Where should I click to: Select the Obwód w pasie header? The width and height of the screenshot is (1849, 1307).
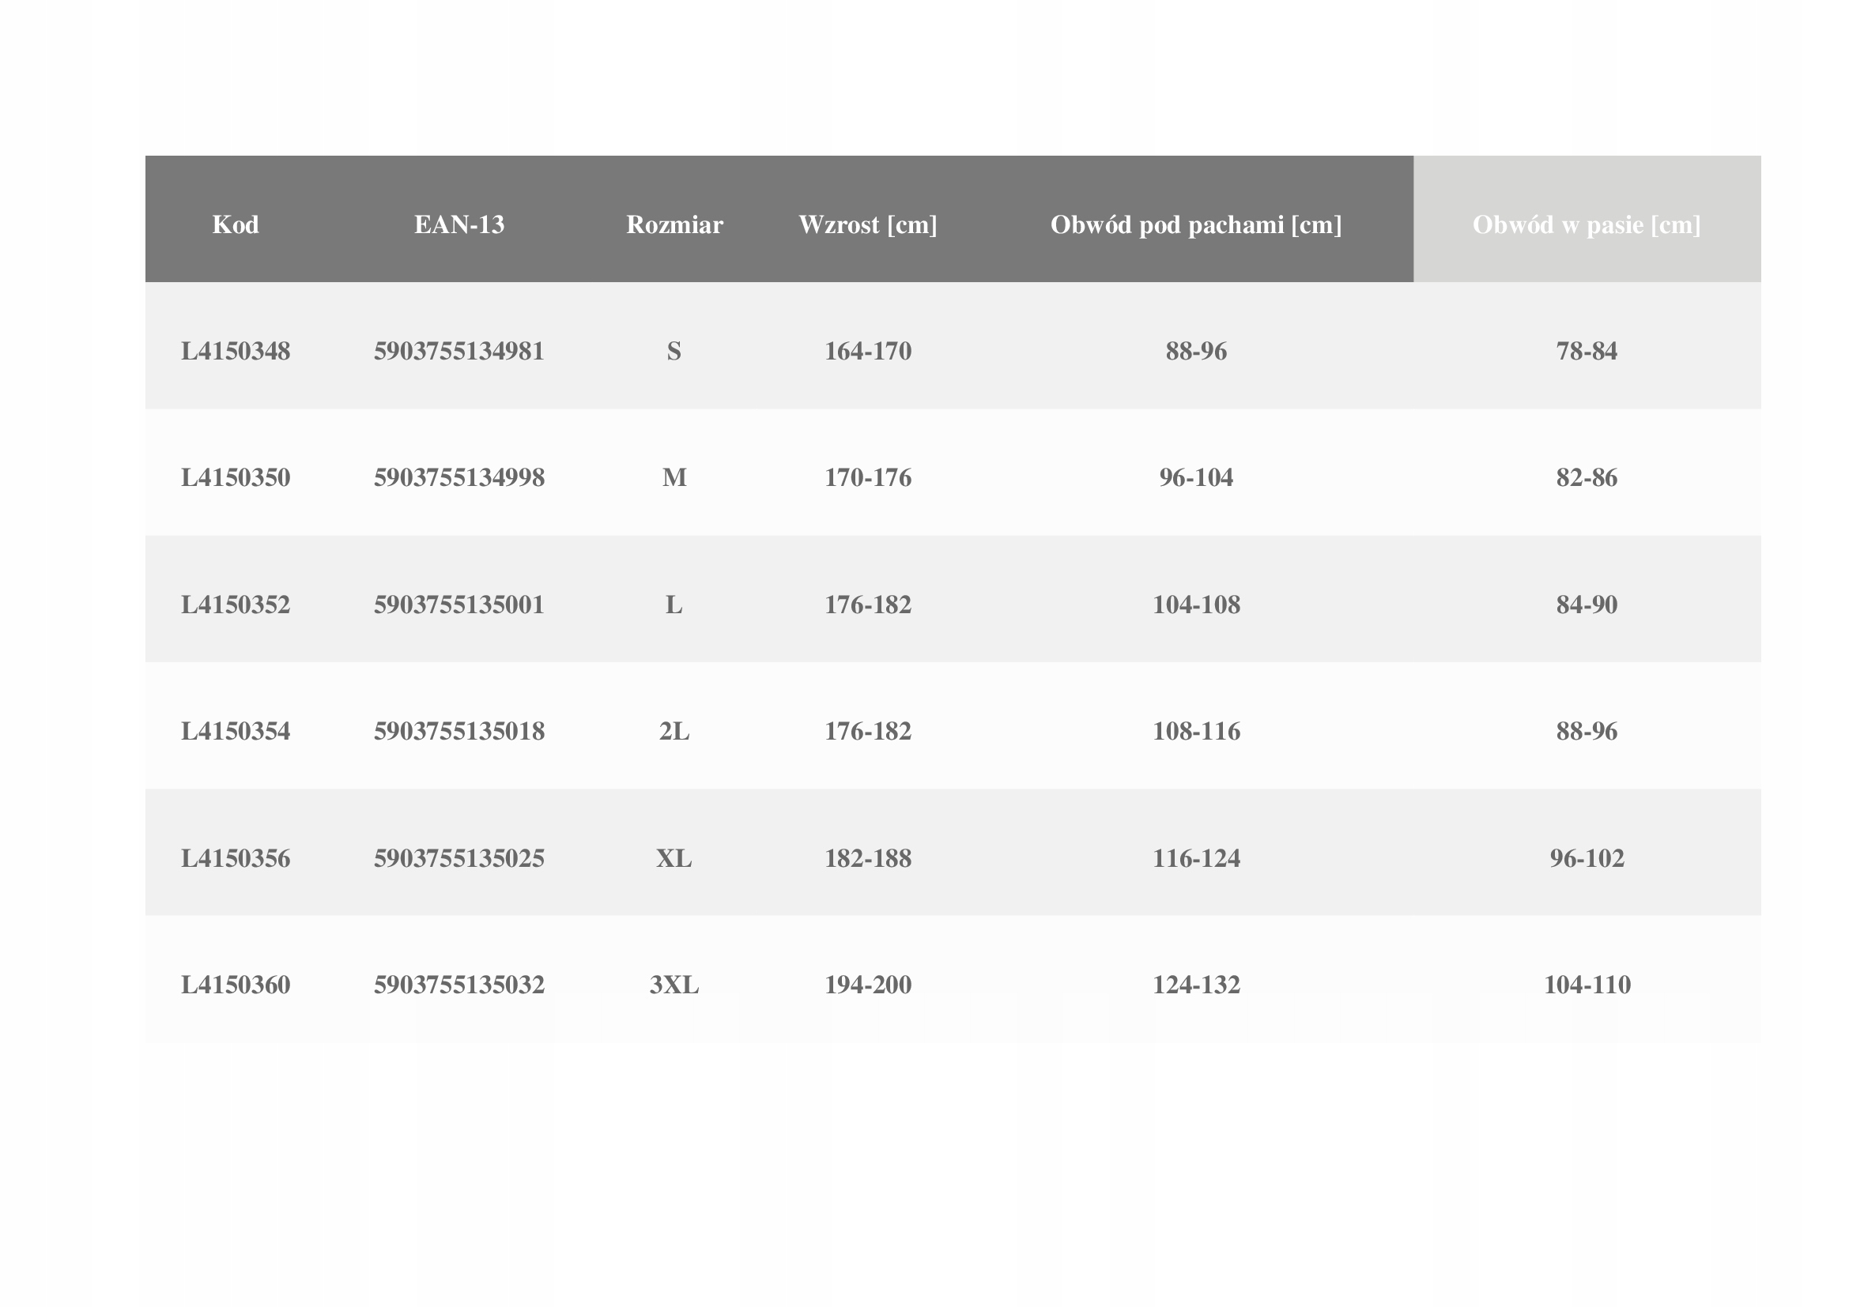tap(1587, 224)
